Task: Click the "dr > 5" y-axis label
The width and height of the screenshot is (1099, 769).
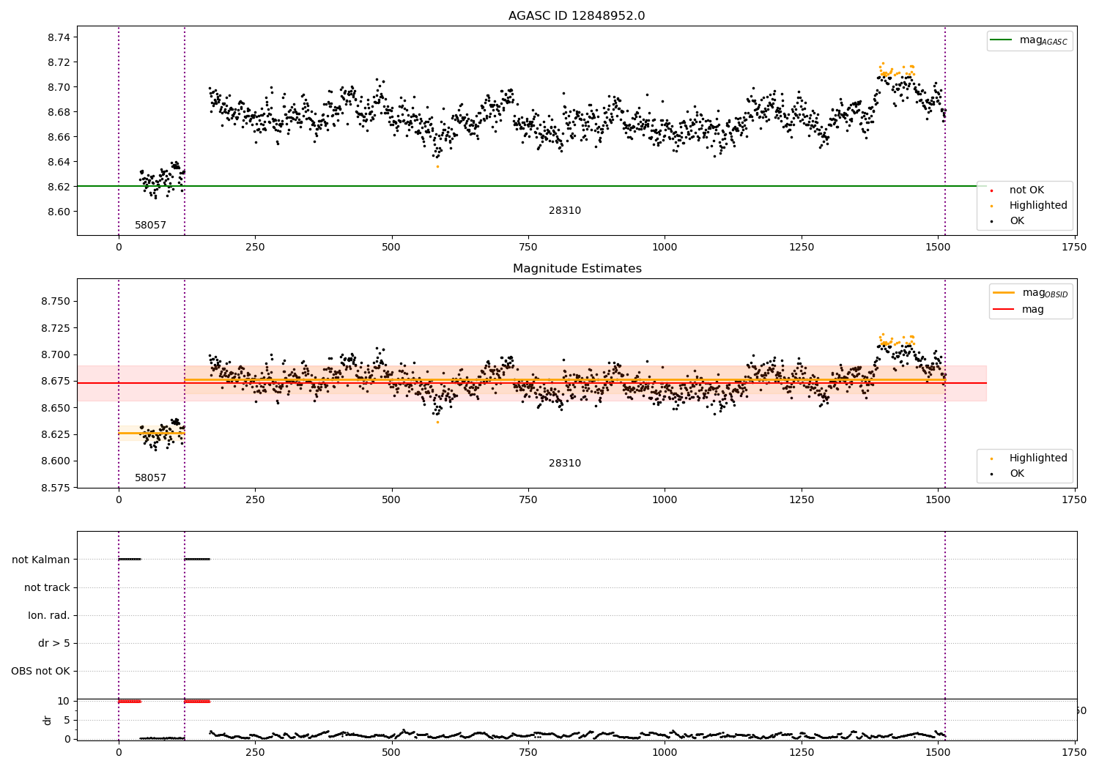Action: (54, 644)
